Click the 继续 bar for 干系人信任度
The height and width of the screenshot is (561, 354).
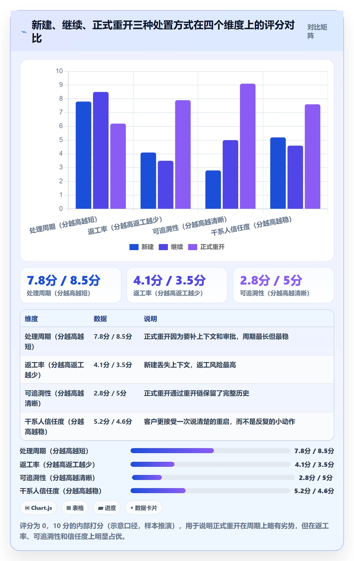[x=295, y=177]
